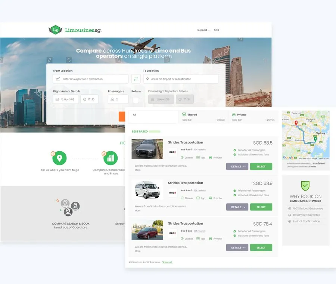Click the disabled return departure date field
Image resolution: width=336 pixels, height=284 pixels.
[161, 99]
